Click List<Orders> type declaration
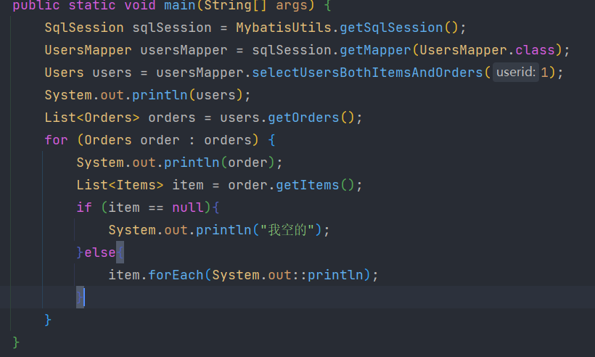595x357 pixels. (92, 118)
